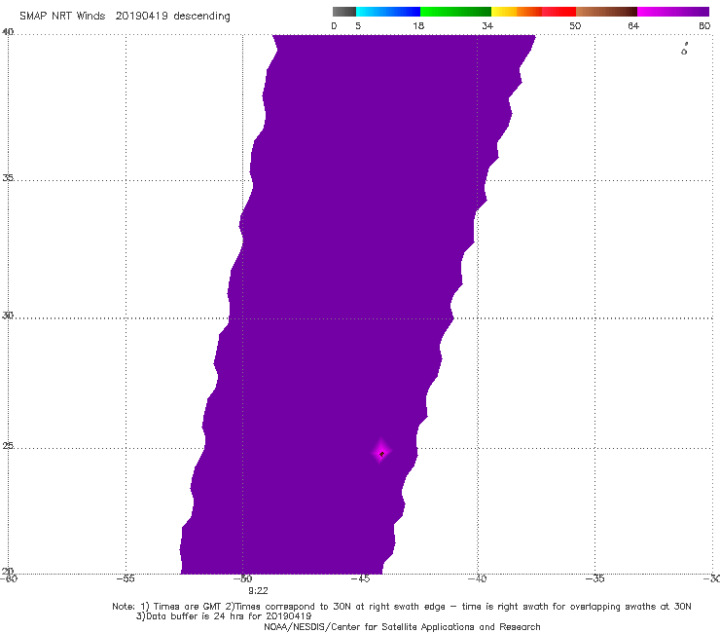This screenshot has width=720, height=633.
Task: Click the '34' label under the color bar
Action: [x=487, y=26]
